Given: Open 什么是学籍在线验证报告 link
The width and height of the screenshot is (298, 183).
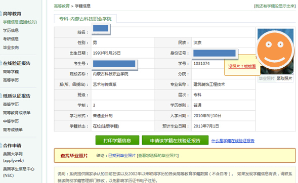Looking at the screenshot, I should 233,141.
